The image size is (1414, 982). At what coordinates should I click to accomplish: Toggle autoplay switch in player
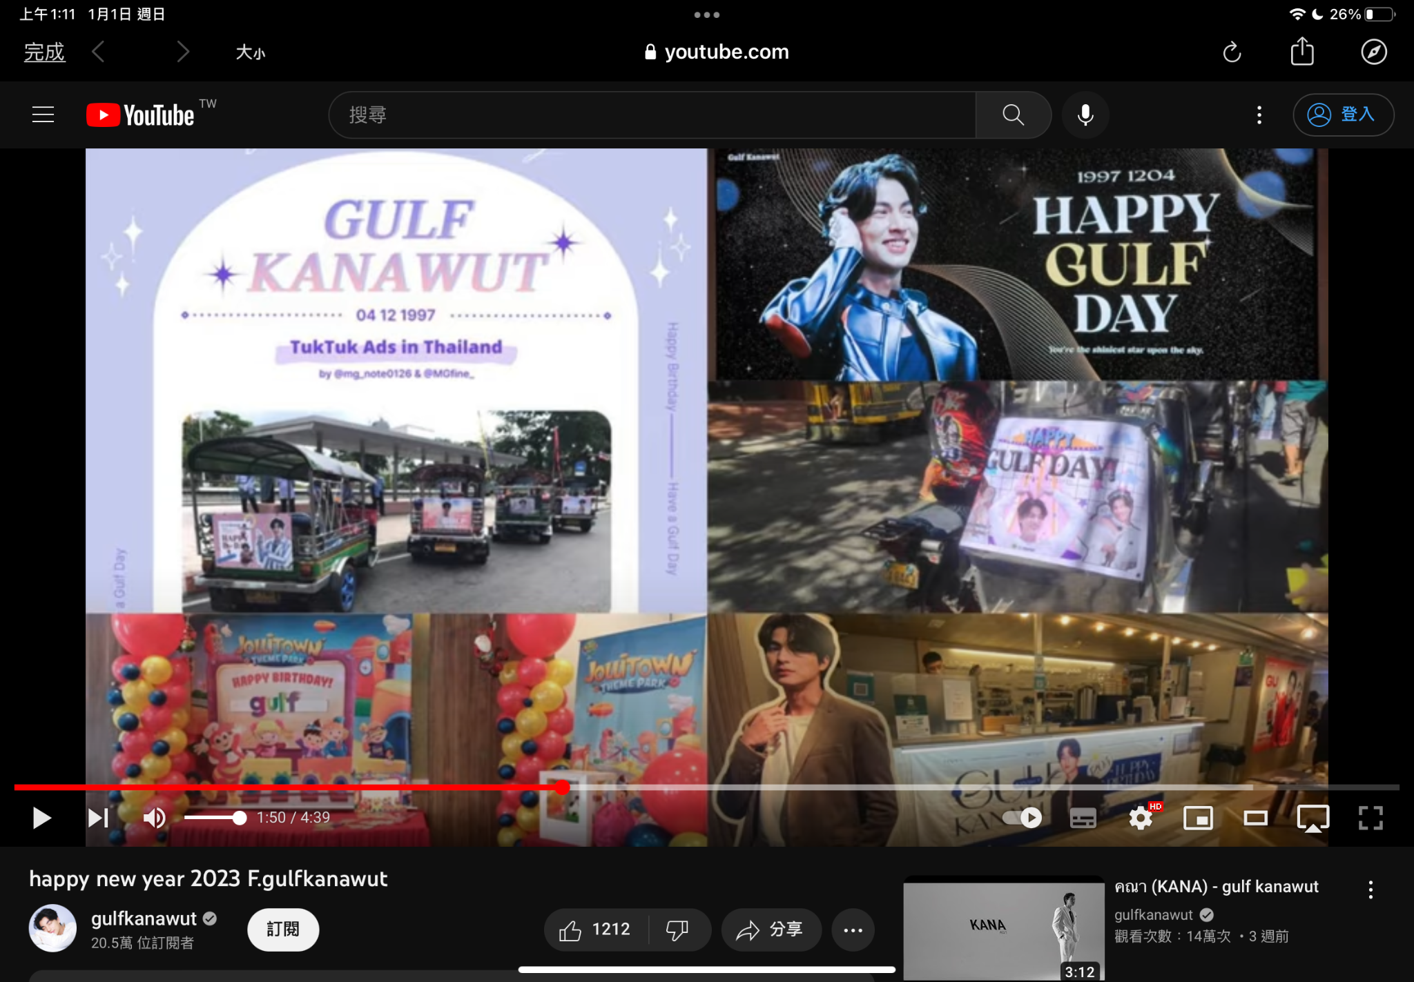[1022, 818]
